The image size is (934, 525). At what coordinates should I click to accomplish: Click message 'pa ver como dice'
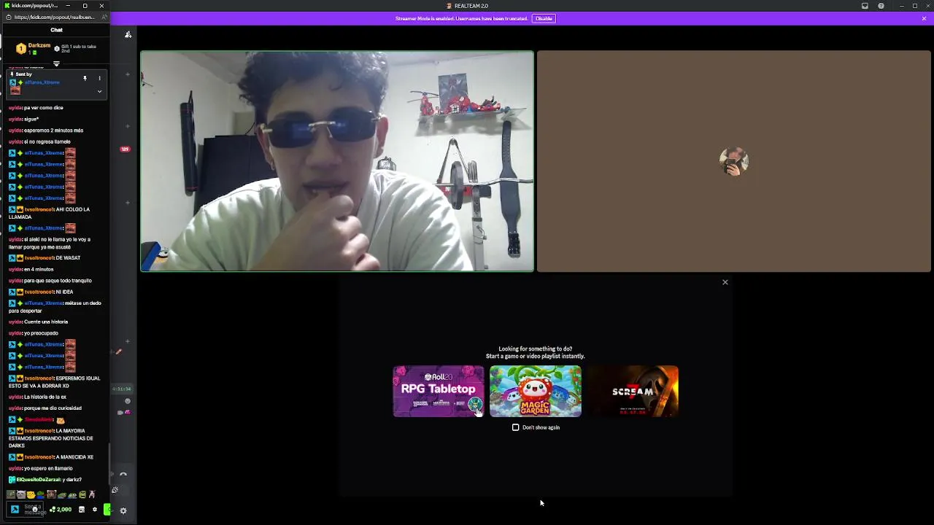[x=44, y=108]
